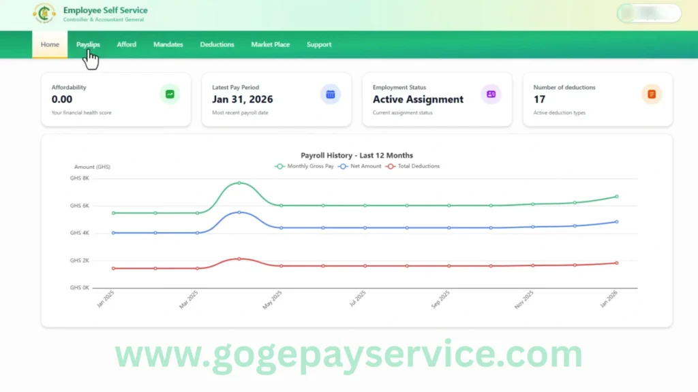The image size is (698, 392).
Task: Open the Mandates menu
Action: [168, 44]
